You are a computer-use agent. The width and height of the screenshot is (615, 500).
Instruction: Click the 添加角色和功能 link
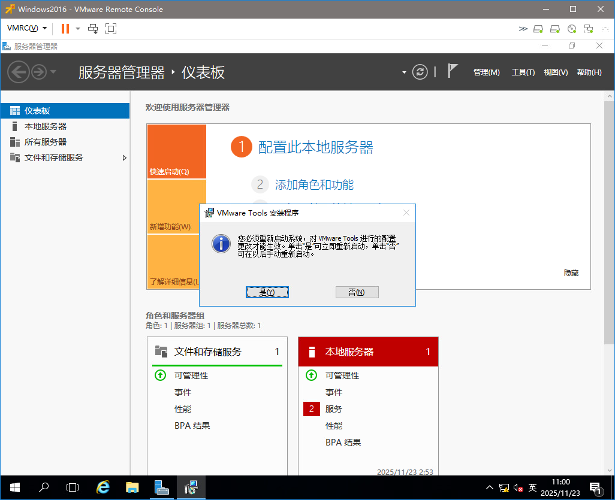(314, 184)
